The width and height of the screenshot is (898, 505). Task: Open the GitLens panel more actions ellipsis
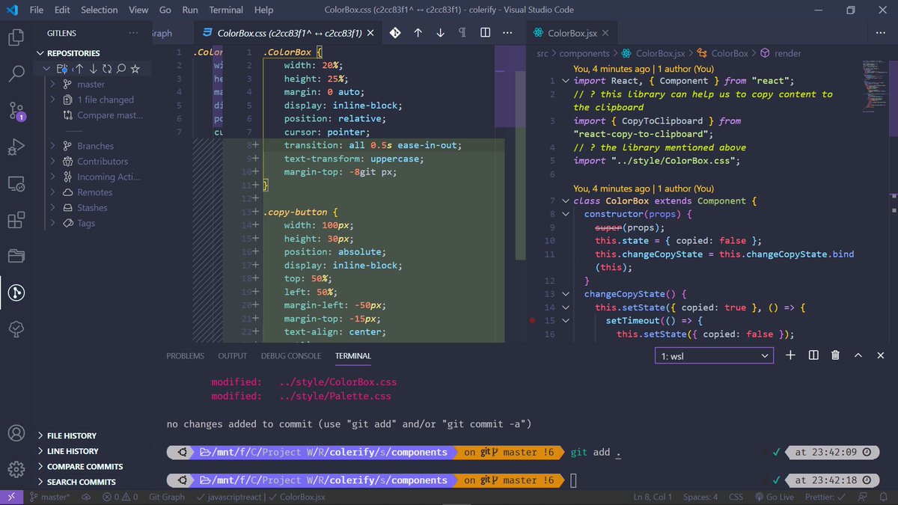click(133, 33)
